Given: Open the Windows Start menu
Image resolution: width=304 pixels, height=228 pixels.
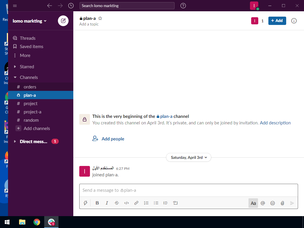Looking at the screenshot, I should click(7, 222).
